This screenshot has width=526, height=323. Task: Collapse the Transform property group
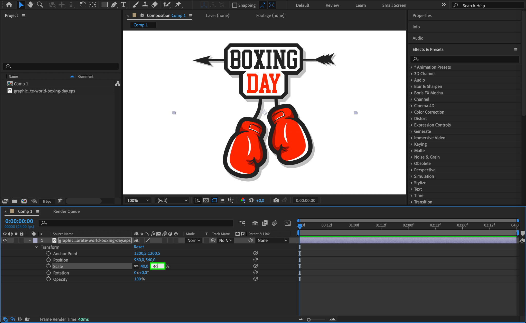pos(36,247)
